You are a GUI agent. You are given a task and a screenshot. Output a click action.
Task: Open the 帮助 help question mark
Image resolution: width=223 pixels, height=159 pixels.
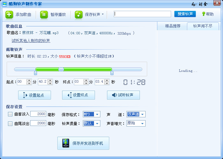(x=204, y=14)
